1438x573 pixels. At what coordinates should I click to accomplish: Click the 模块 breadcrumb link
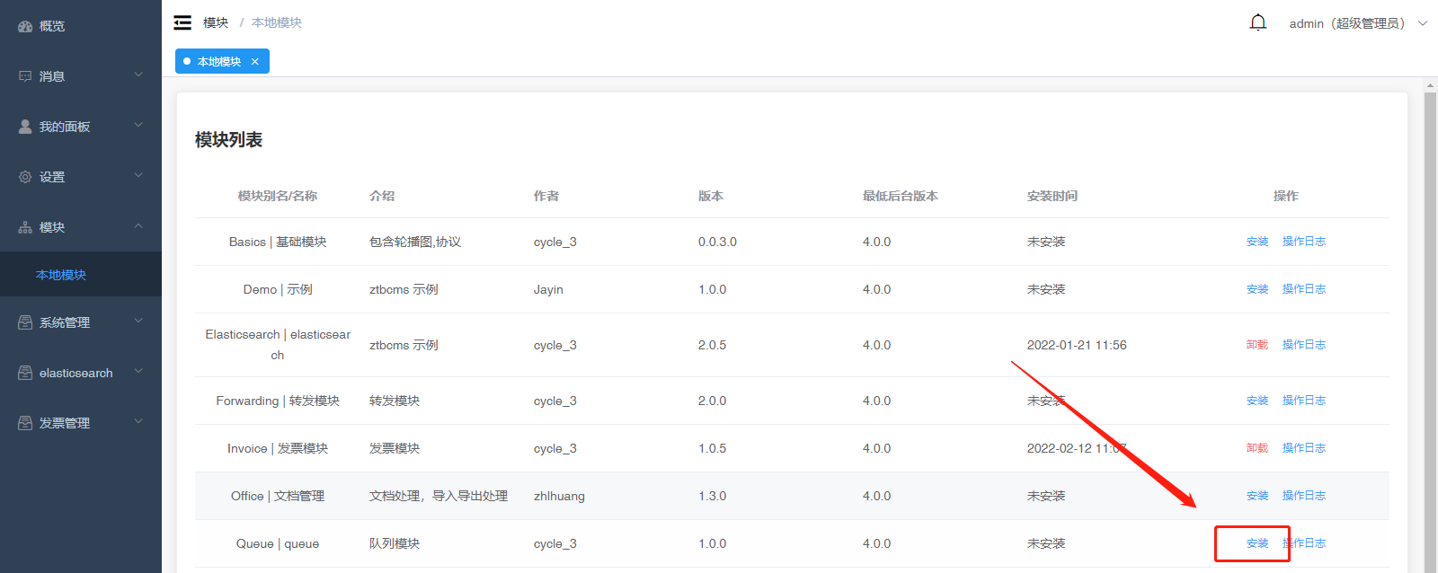[216, 22]
